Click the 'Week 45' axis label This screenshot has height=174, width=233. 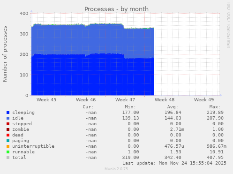[46, 100]
